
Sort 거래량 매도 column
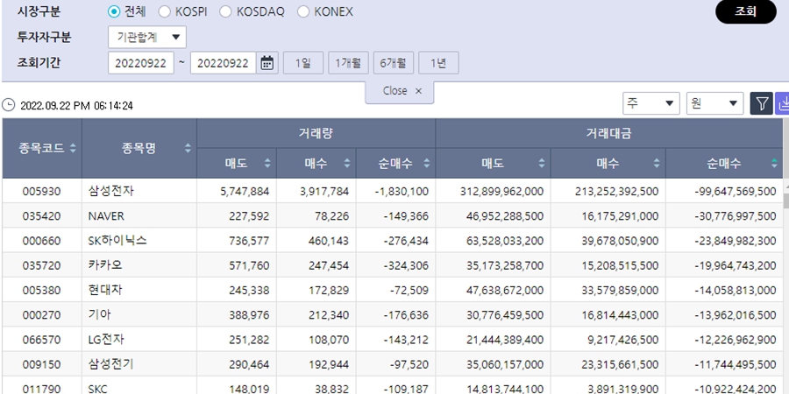click(267, 164)
